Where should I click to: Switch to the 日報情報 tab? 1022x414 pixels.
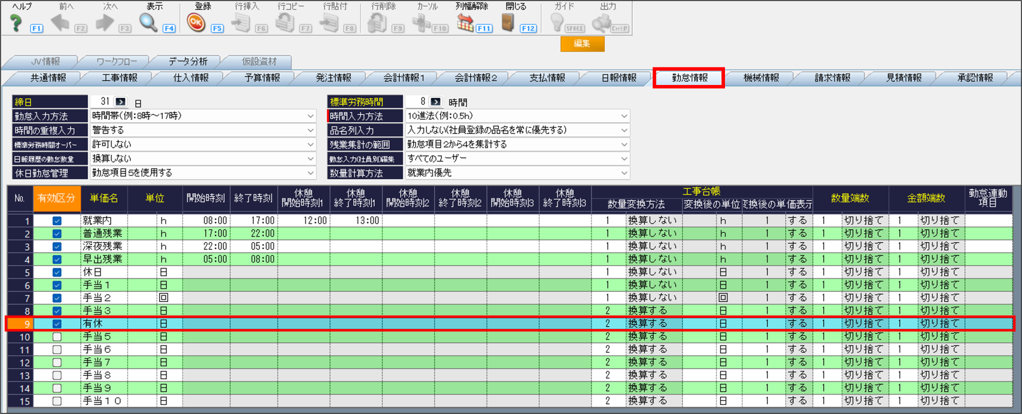[x=619, y=78]
